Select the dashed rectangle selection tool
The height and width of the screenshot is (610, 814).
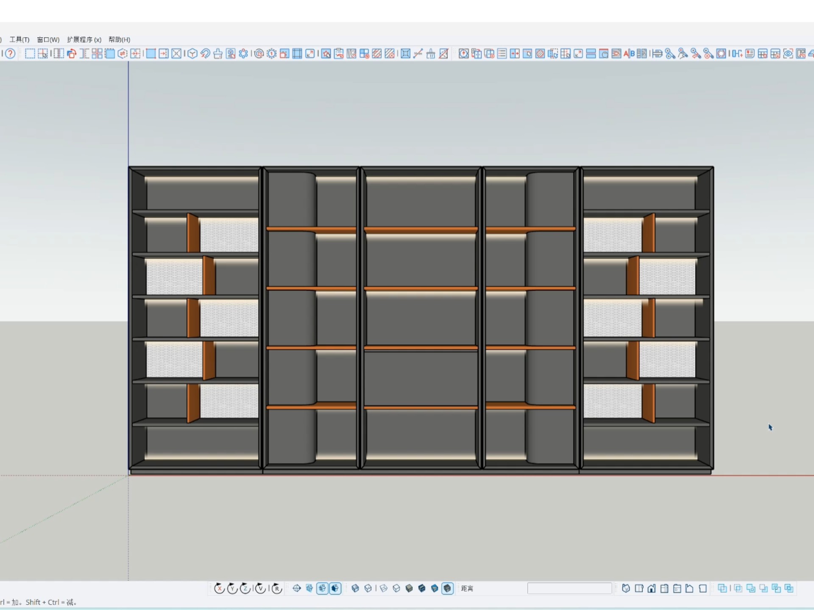tap(30, 53)
